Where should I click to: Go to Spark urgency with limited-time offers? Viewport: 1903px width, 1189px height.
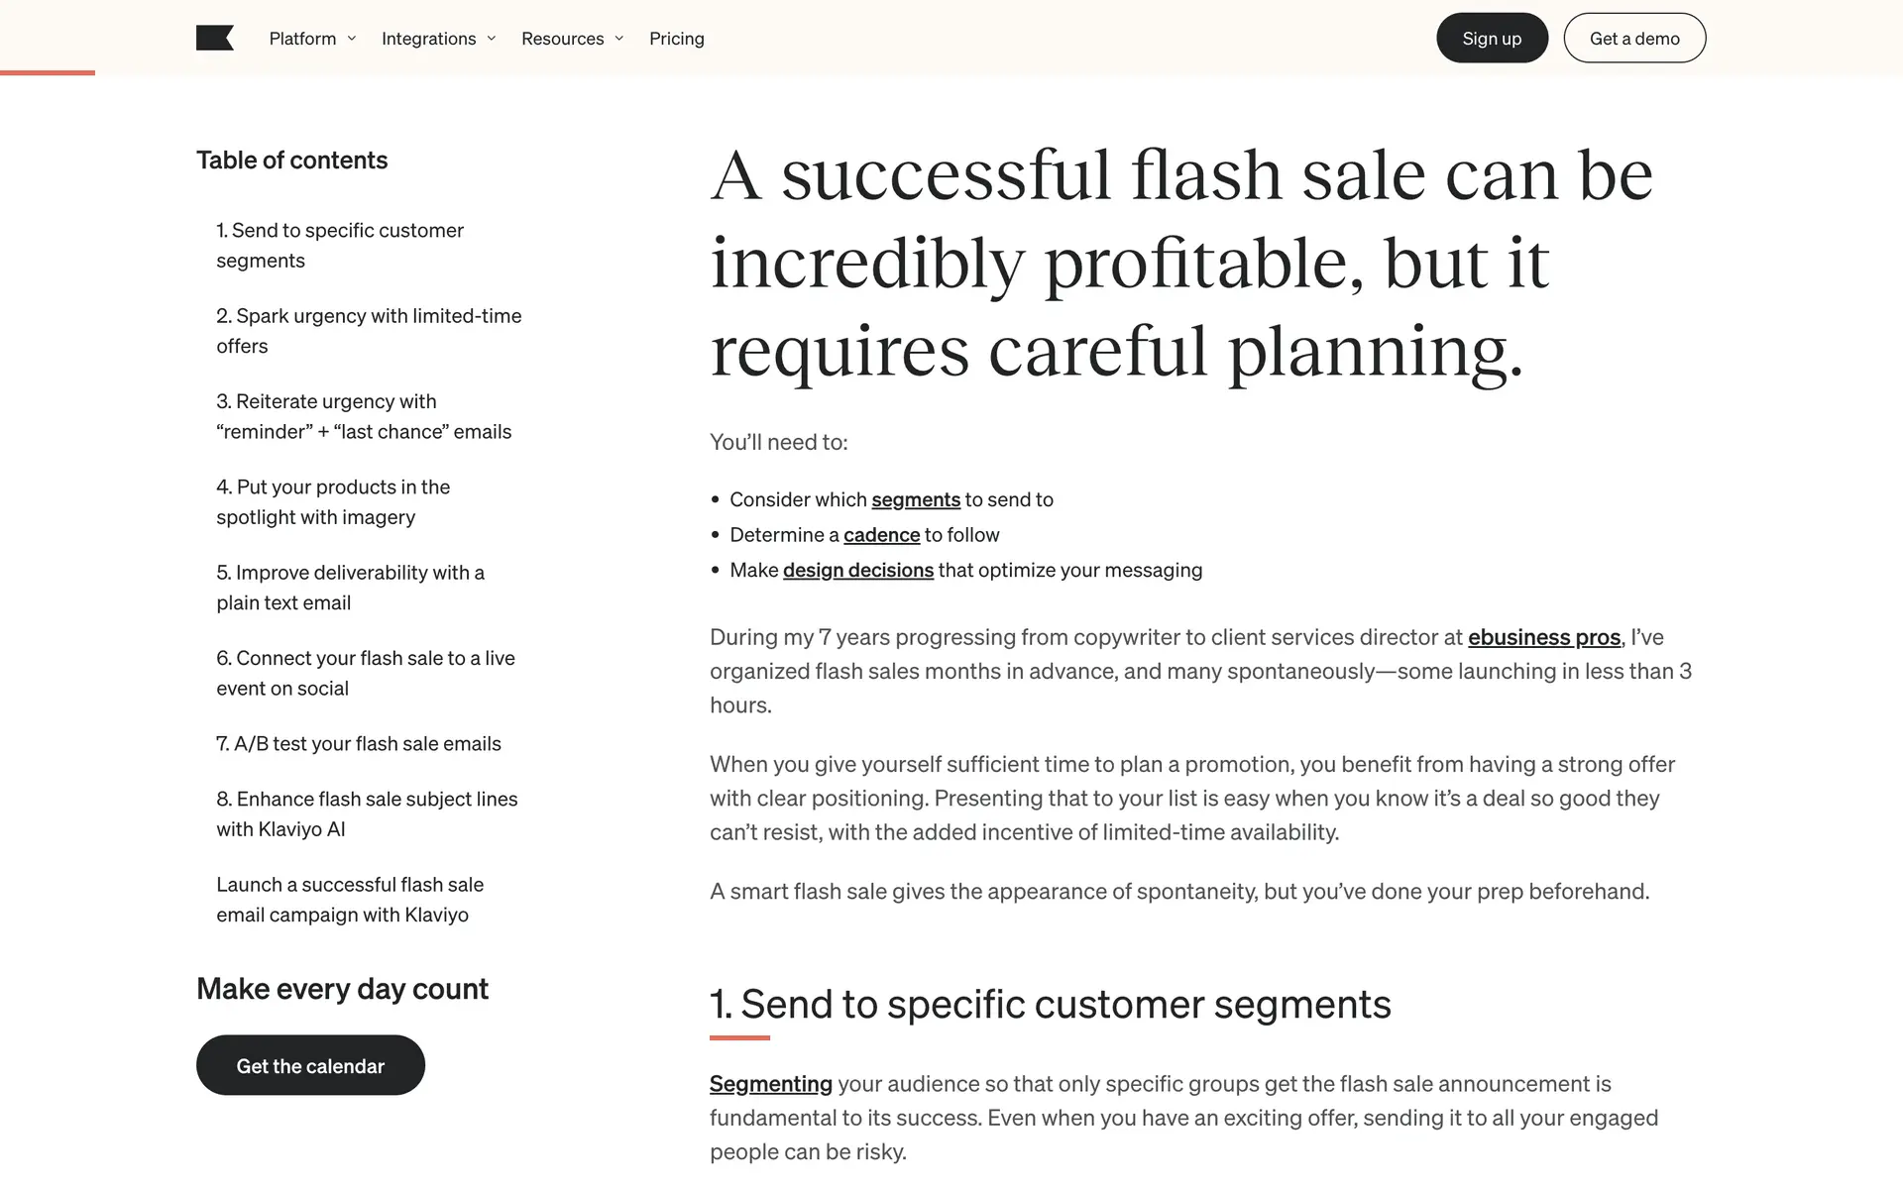[368, 330]
